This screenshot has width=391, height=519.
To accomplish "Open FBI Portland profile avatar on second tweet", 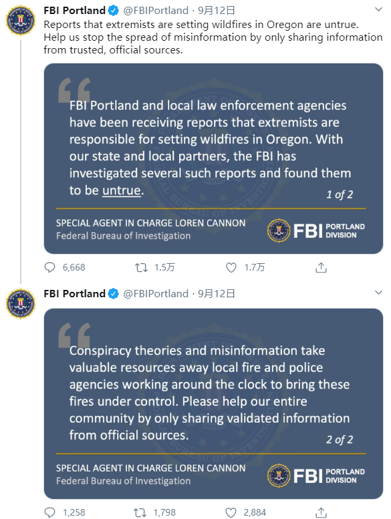I will pyautogui.click(x=21, y=303).
